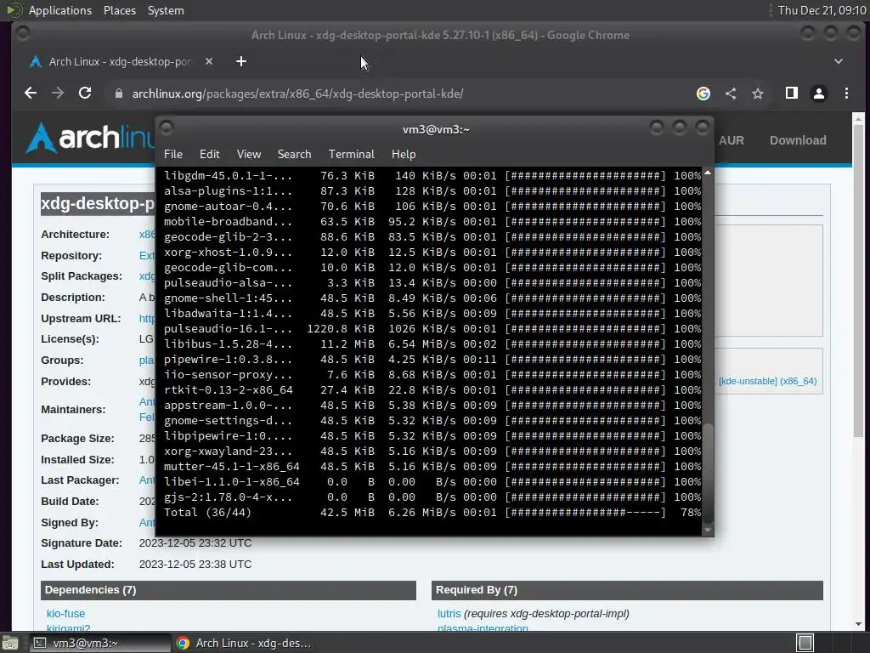
Task: Click the Required By (7) header
Action: coord(627,590)
